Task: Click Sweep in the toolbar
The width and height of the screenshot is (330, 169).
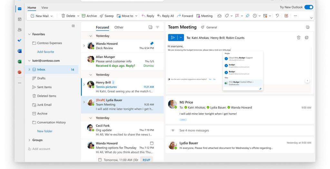Action: (x=107, y=16)
